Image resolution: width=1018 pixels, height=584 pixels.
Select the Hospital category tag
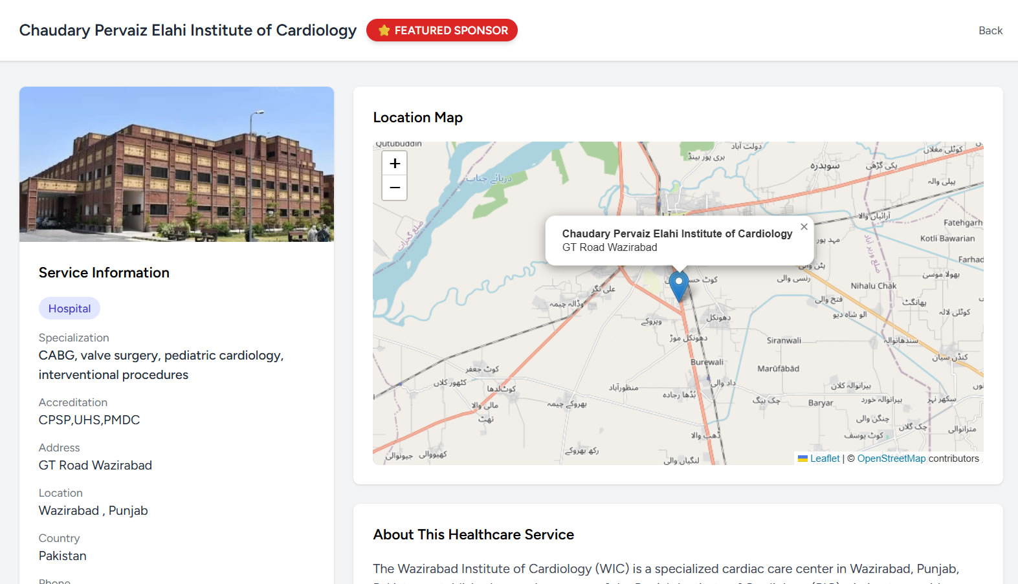[69, 308]
